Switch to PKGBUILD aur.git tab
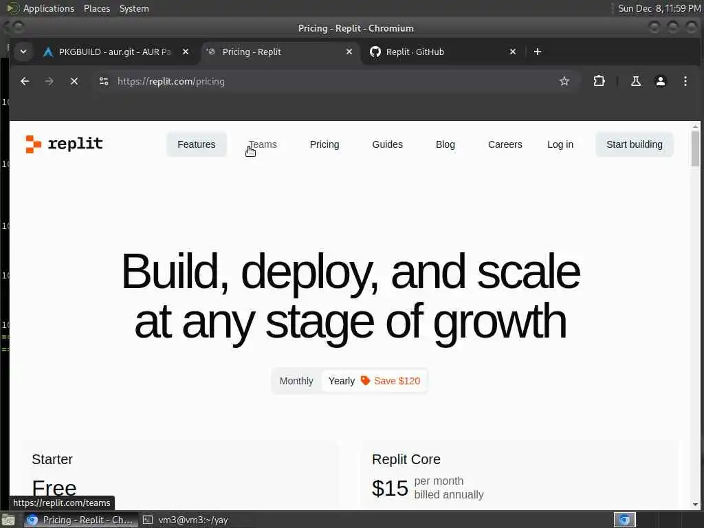 pos(115,52)
